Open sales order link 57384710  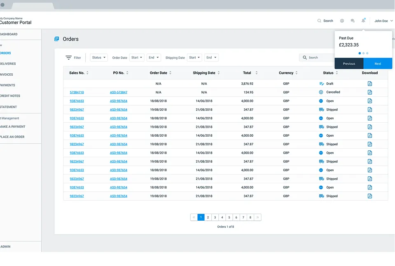[x=77, y=92]
